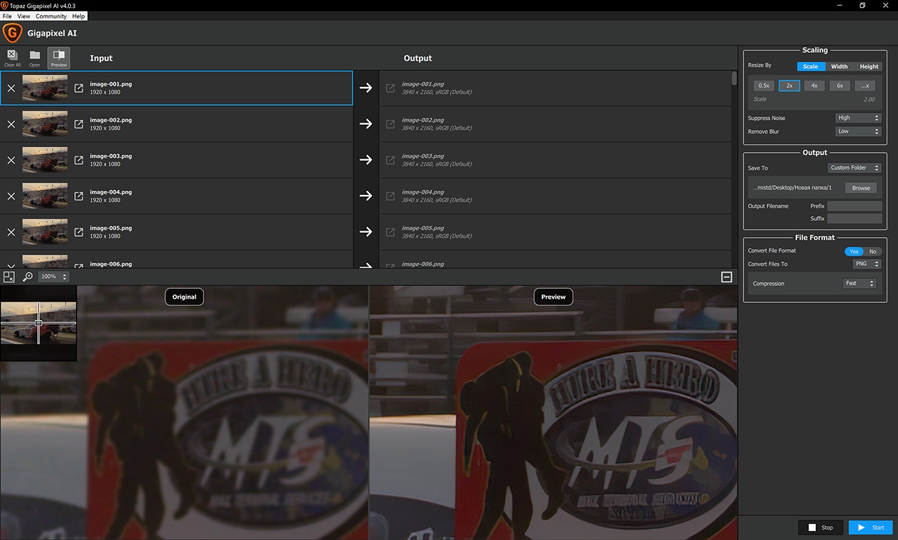The image size is (898, 540).
Task: Open image-001.png input in external viewer icon
Action: 79,88
